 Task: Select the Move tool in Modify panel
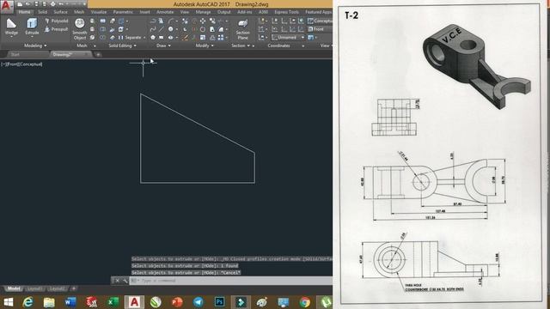tap(203, 21)
